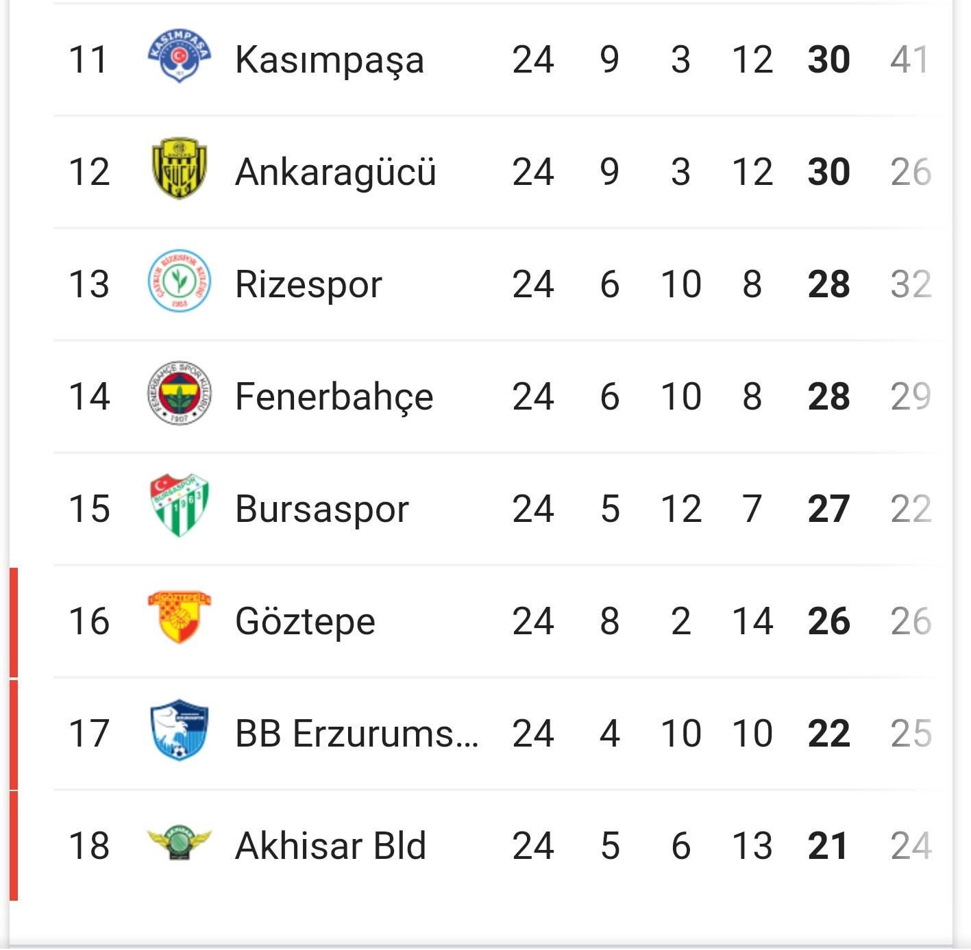Image resolution: width=971 pixels, height=950 pixels.
Task: Click the Bursaspor green-white crest
Action: pyautogui.click(x=180, y=505)
